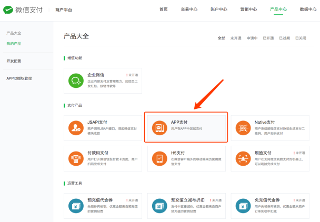The image size is (320, 222).
Task: Select the 产品中心 navigation tab
Action: tap(278, 9)
